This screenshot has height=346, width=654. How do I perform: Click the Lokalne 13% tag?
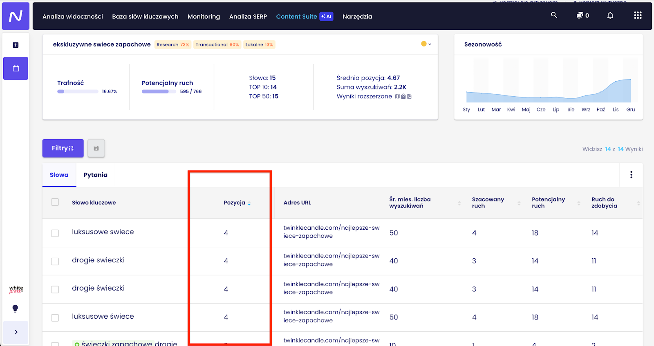point(259,44)
